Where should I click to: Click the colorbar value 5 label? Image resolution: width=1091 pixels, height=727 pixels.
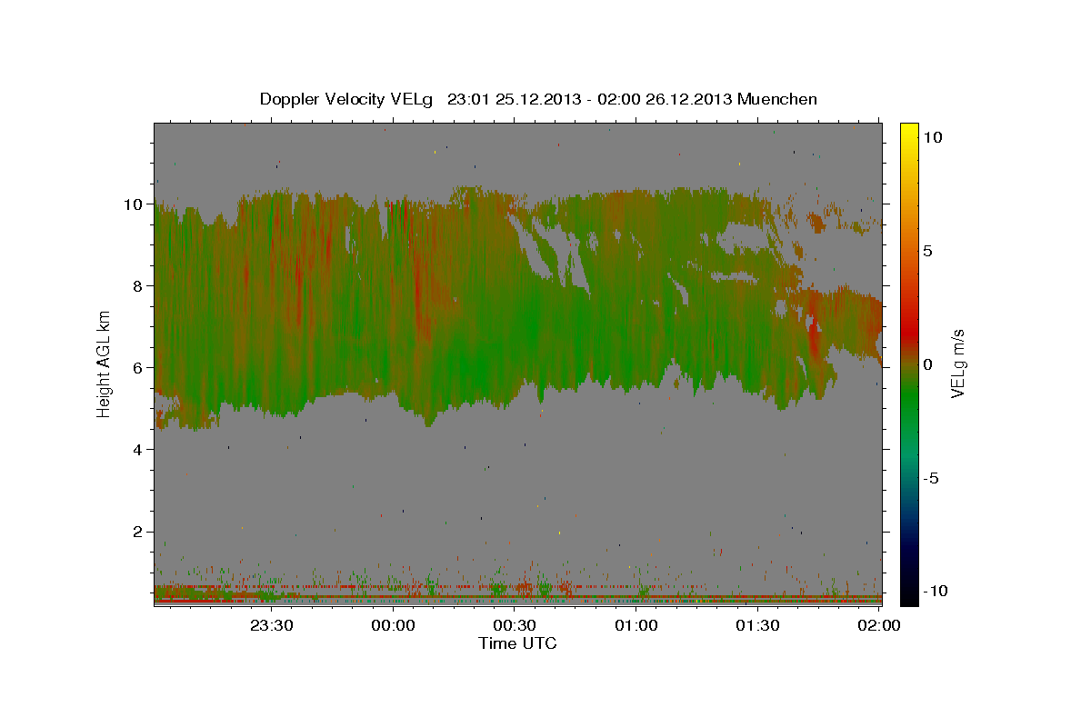[x=927, y=251]
